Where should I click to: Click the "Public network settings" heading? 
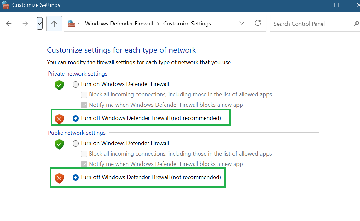[77, 133]
